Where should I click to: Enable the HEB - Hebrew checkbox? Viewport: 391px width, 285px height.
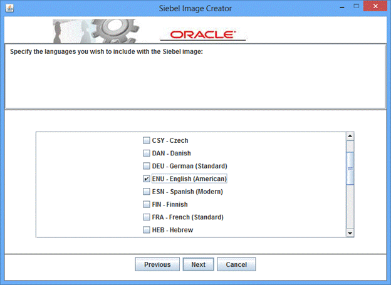coord(147,230)
